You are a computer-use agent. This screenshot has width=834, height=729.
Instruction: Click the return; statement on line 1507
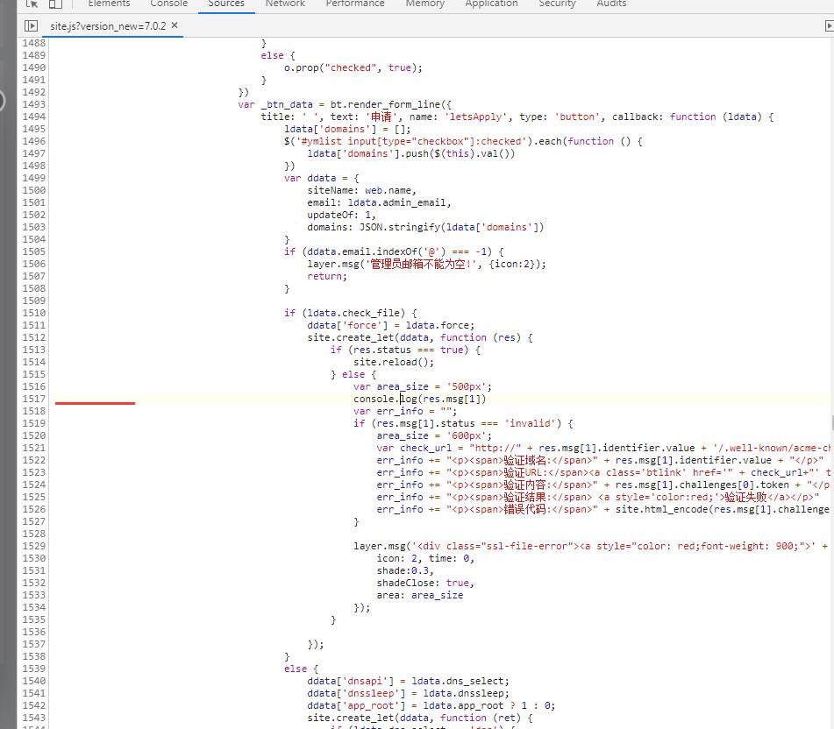pos(327,276)
